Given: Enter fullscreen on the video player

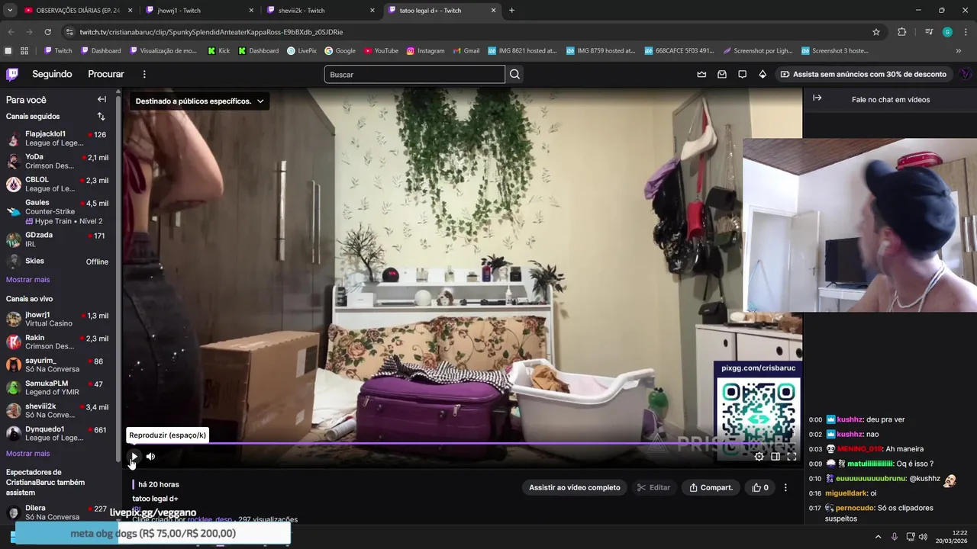Looking at the screenshot, I should coord(792,457).
